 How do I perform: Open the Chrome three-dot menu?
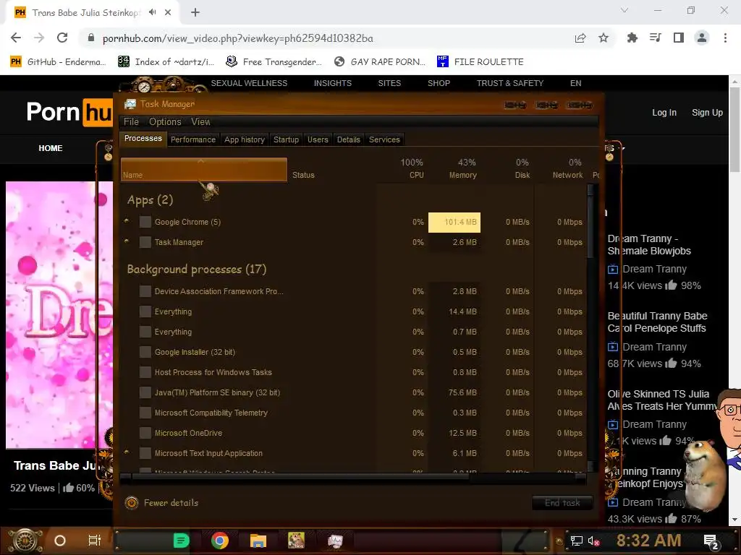tap(725, 38)
